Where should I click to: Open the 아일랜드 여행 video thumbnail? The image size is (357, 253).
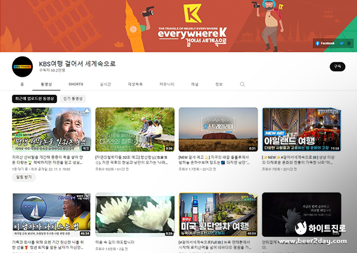click(x=302, y=129)
